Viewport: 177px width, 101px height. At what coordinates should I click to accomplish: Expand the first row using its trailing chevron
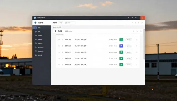[x=137, y=40]
